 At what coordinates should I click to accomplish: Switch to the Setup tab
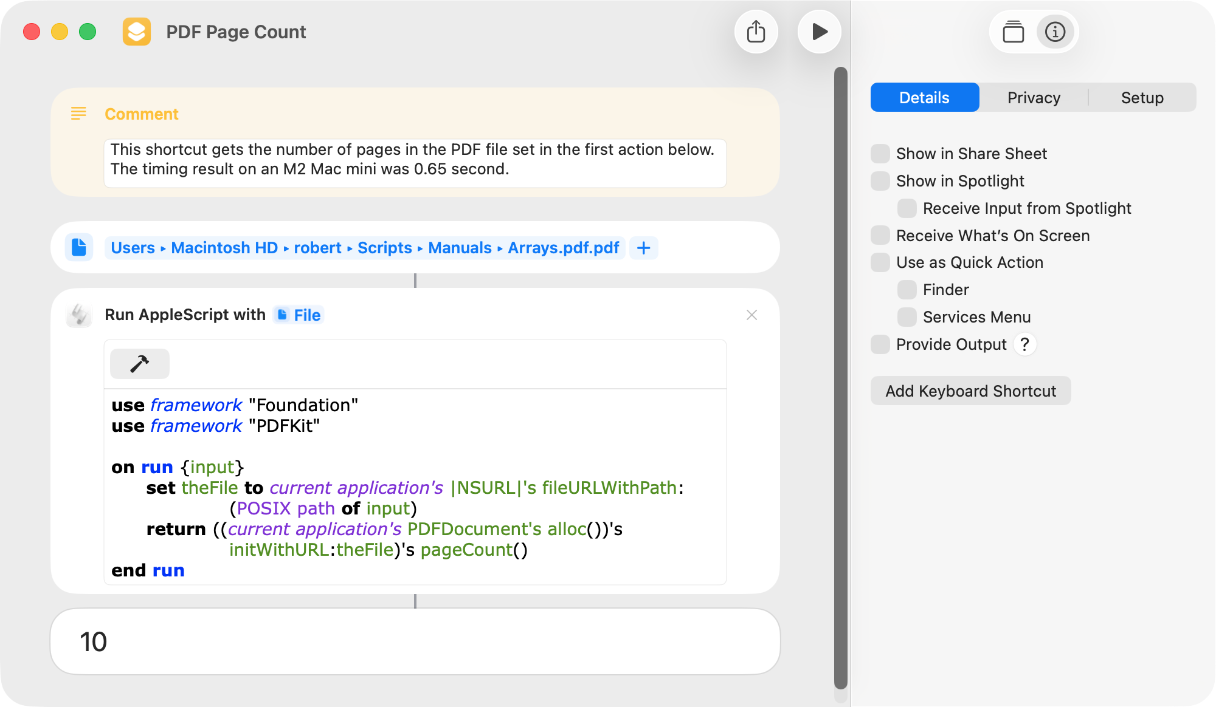click(1142, 98)
